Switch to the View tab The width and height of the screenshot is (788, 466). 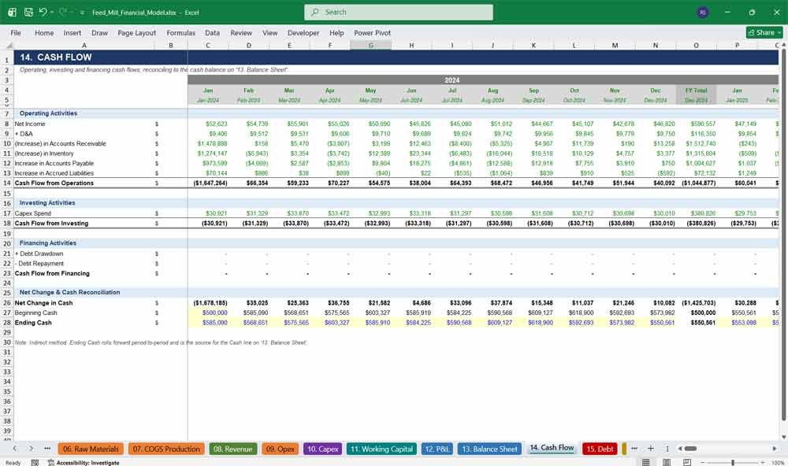coord(269,32)
